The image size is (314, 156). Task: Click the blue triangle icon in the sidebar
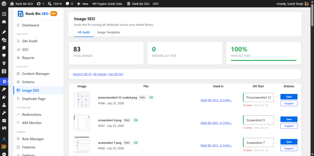coord(4,139)
